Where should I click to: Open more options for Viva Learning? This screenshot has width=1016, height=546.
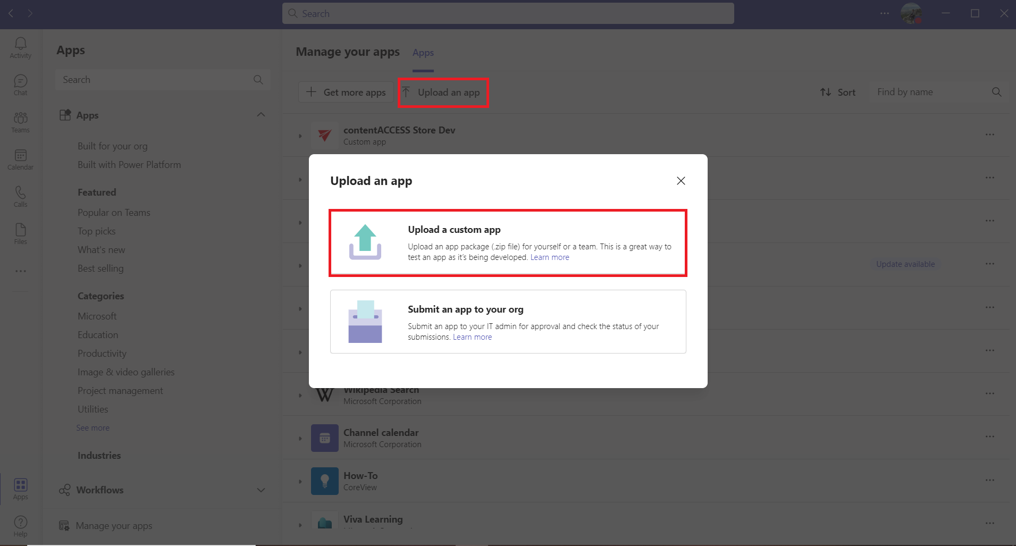coord(990,523)
